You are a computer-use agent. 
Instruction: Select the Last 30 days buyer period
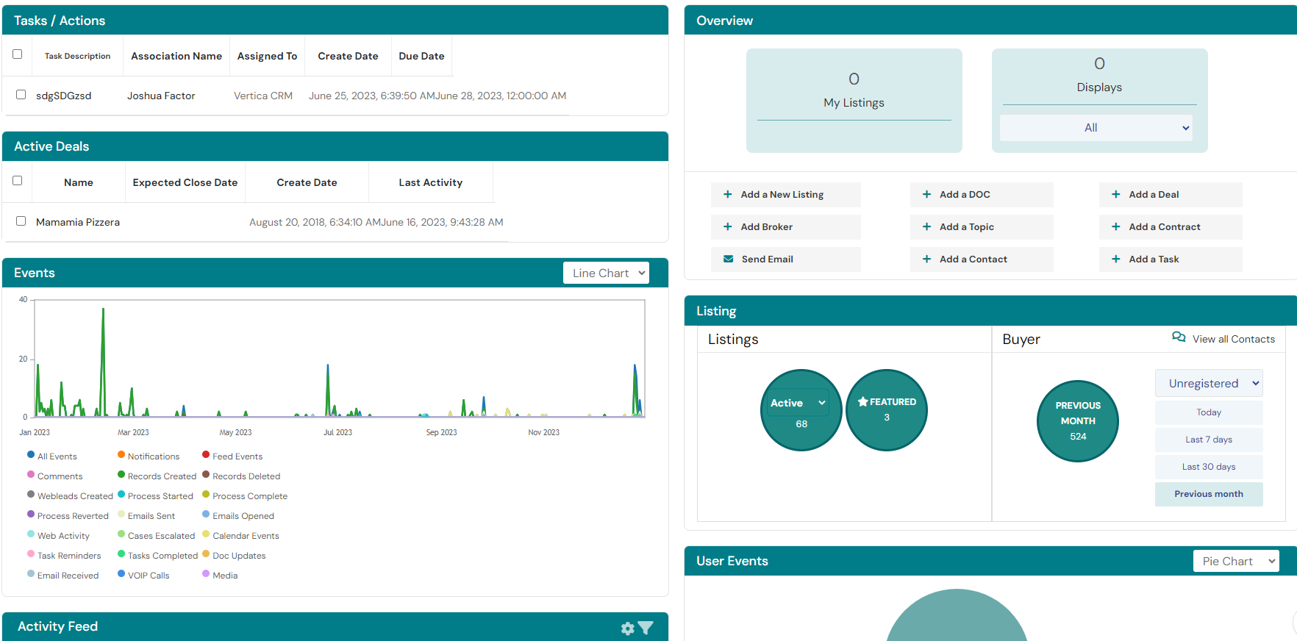click(x=1209, y=467)
